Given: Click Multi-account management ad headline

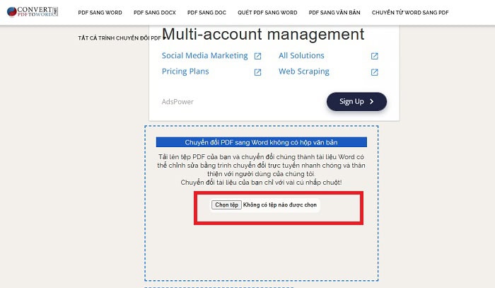Looking at the screenshot, I should coord(263,34).
